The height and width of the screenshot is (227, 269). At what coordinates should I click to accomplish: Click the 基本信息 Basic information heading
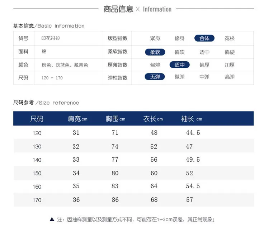[x=49, y=26]
